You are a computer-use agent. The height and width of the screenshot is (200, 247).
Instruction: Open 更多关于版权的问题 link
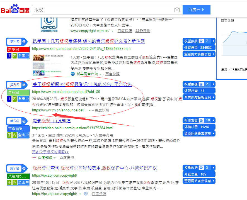click(50, 152)
